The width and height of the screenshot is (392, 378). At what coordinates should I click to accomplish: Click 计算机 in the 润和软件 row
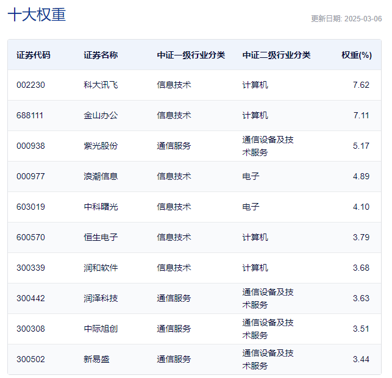pos(255,268)
